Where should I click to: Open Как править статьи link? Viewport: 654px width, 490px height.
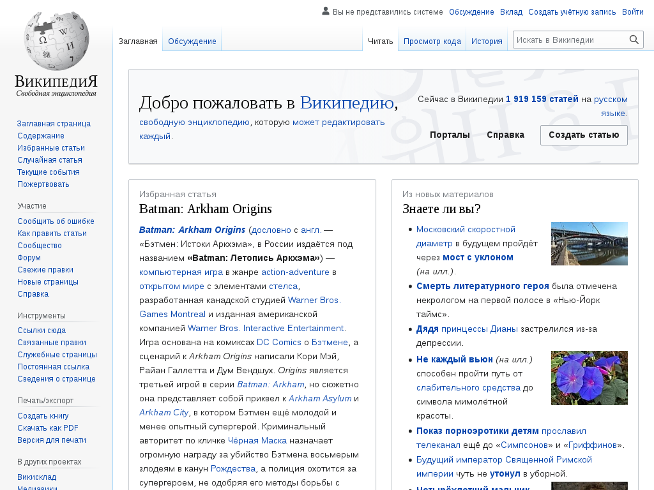(52, 234)
